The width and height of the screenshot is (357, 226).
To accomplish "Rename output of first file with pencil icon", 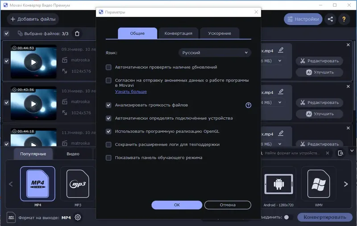I will point(281,50).
